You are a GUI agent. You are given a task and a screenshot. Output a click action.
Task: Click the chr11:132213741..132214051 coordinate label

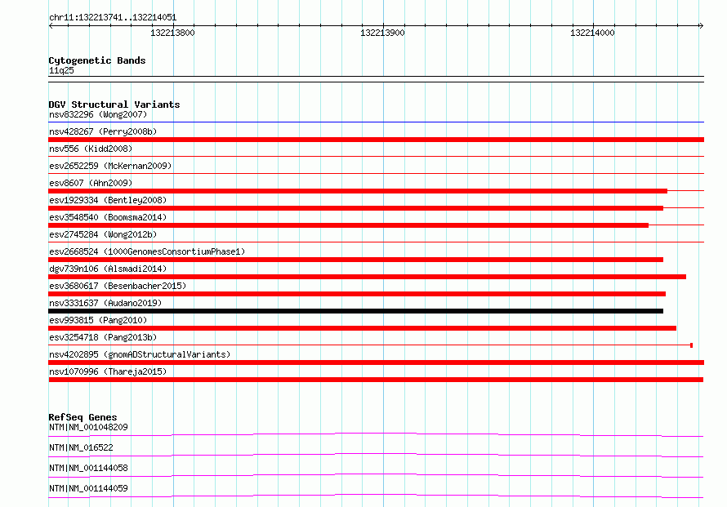(113, 18)
